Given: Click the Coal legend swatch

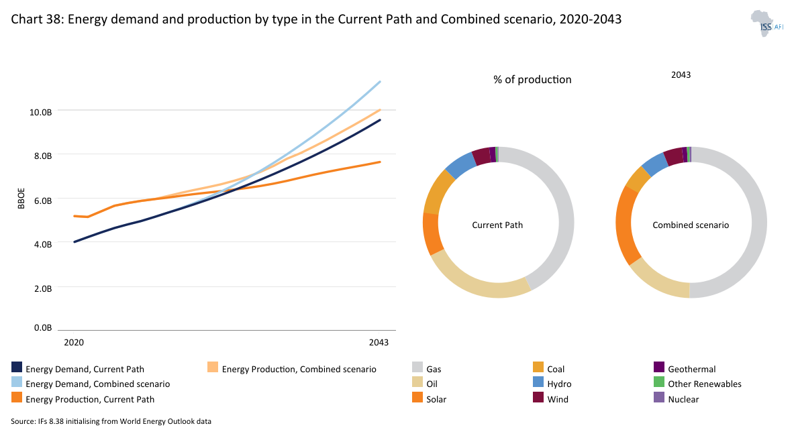Looking at the screenshot, I should click(538, 368).
